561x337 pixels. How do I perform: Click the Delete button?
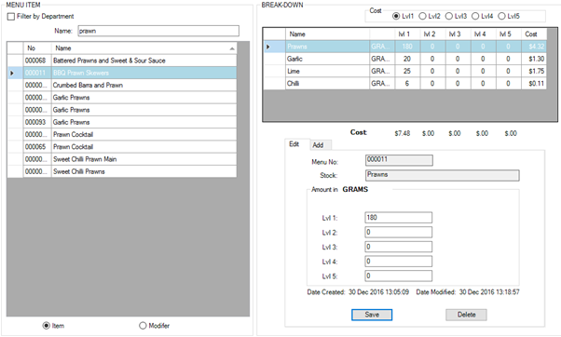pyautogui.click(x=466, y=315)
